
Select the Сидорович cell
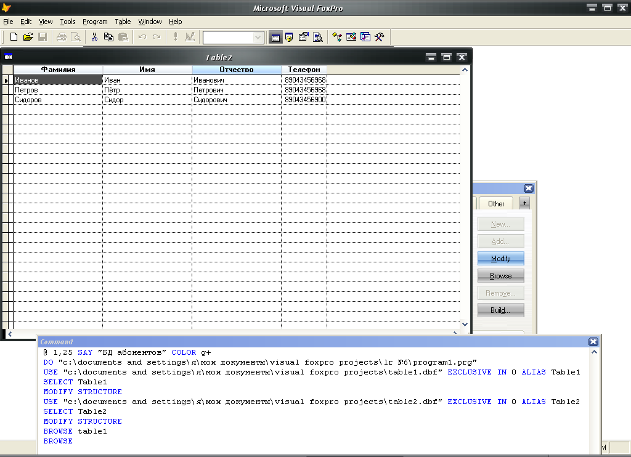237,99
